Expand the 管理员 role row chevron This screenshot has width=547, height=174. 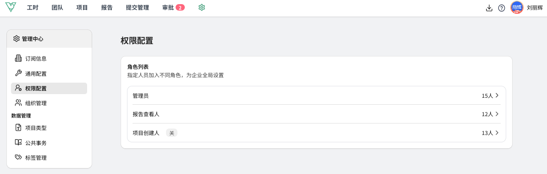[x=497, y=95]
